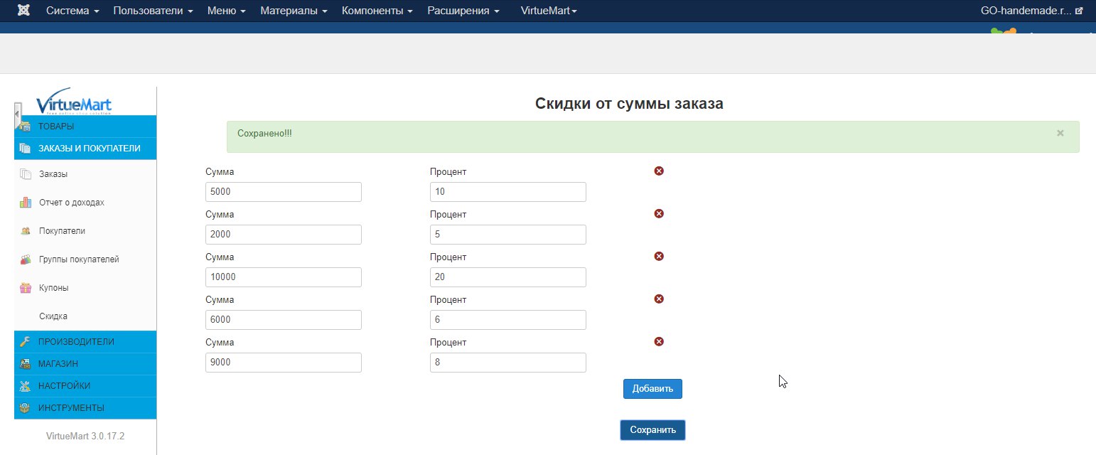Click the ЗАКАЗЫ И ПОКУПАТЕЛИ section icon
The height and width of the screenshot is (455, 1096).
click(x=26, y=149)
